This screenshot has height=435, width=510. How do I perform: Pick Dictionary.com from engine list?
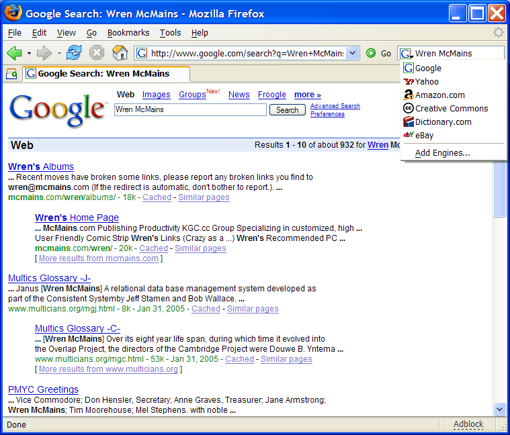point(453,122)
